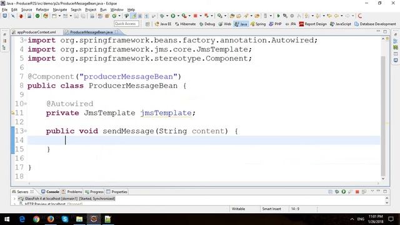Open the File menu

[4, 10]
